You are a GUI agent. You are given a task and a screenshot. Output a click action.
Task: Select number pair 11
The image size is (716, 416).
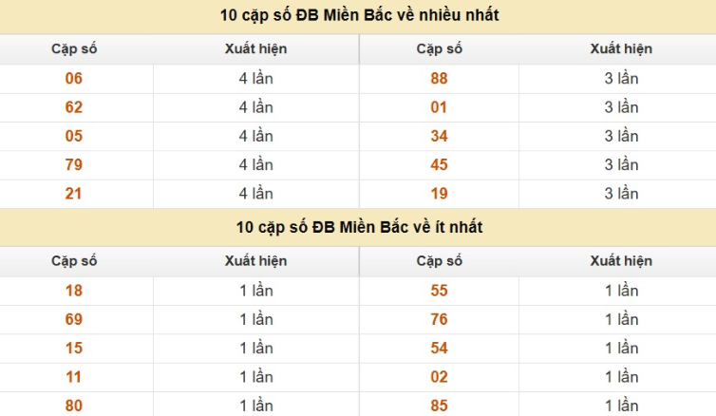click(x=74, y=377)
